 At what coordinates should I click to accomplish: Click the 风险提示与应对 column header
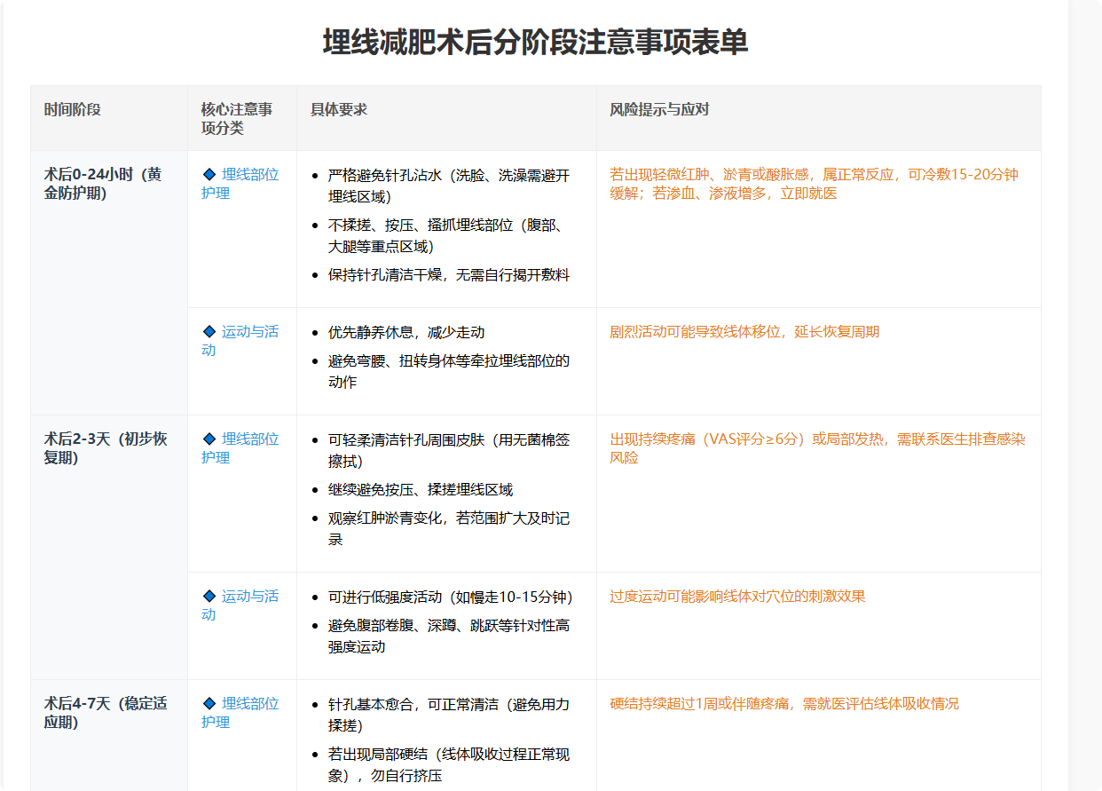pos(659,109)
